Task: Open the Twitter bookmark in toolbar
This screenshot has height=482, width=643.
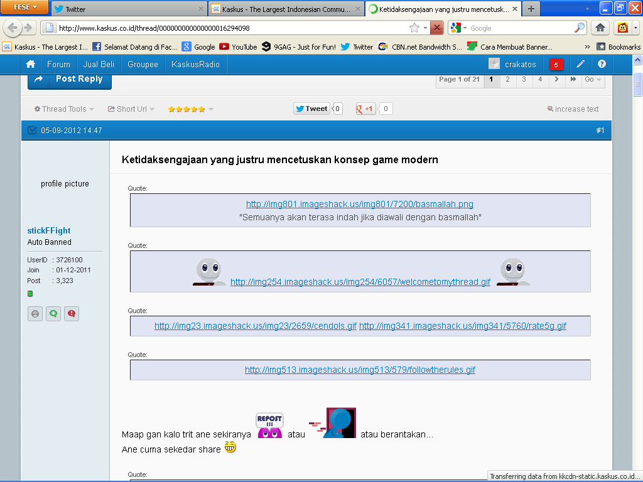Action: click(357, 46)
